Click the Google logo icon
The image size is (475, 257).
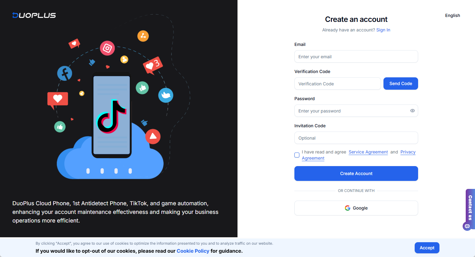tap(348, 208)
